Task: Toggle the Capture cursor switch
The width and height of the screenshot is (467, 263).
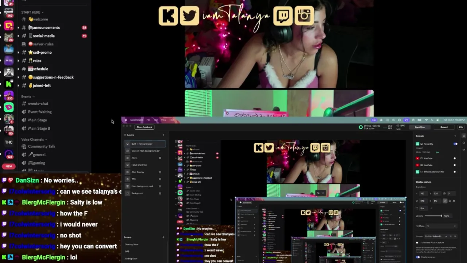Action: pos(418,257)
